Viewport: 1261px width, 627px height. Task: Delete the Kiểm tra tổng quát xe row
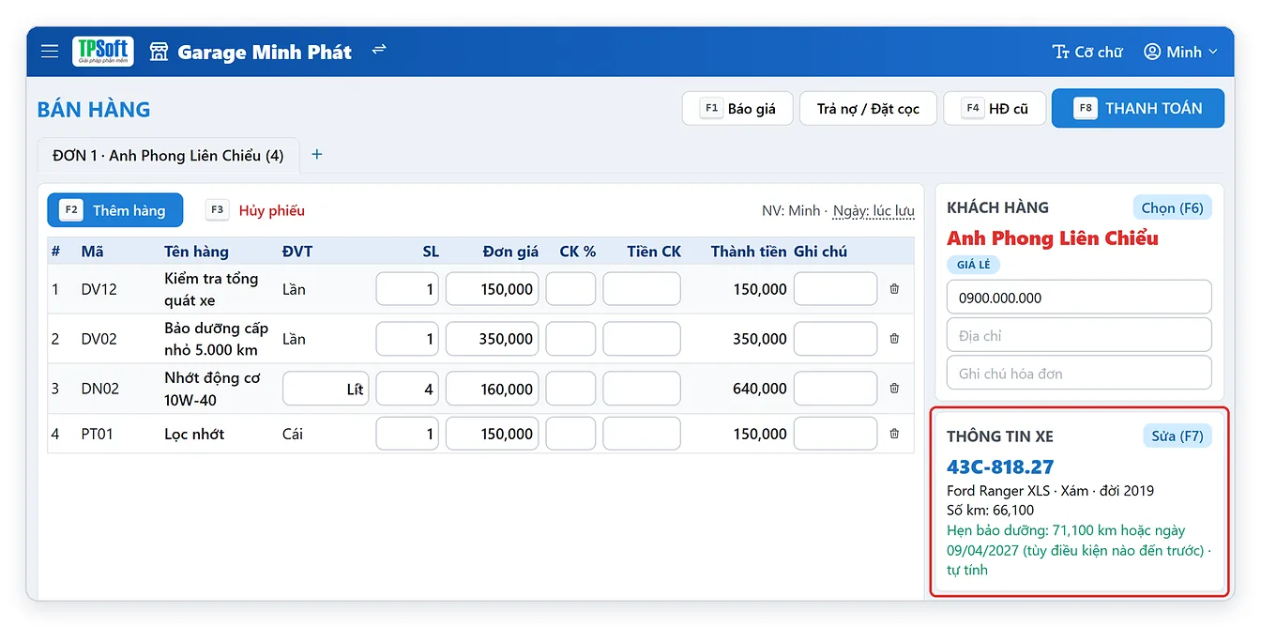894,289
